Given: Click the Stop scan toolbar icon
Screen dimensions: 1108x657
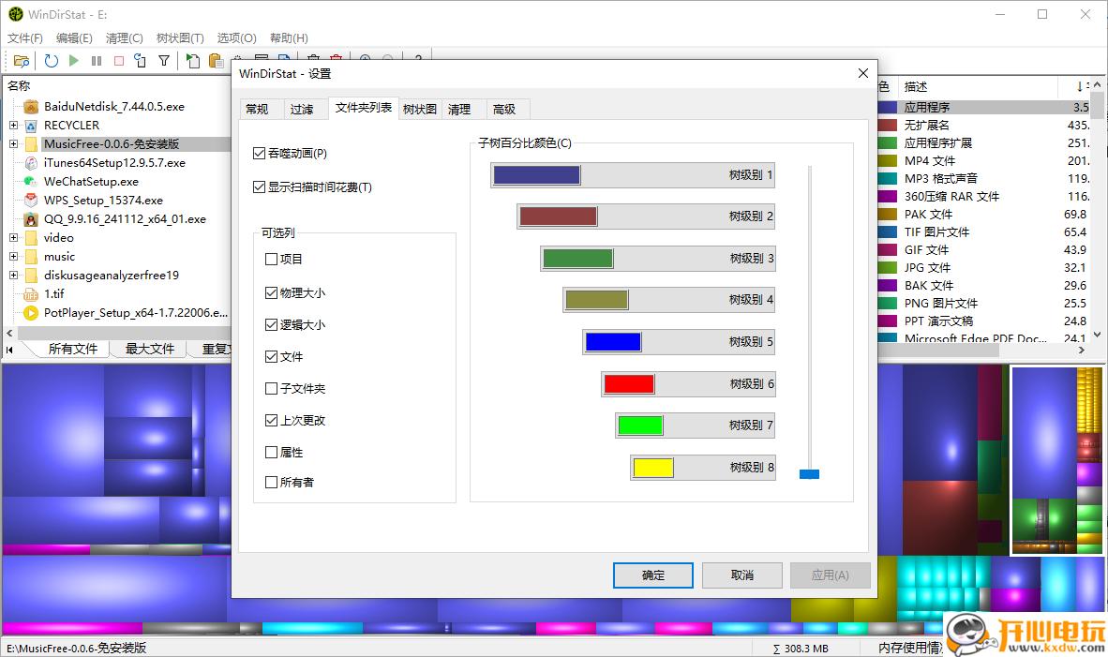Looking at the screenshot, I should tap(119, 60).
